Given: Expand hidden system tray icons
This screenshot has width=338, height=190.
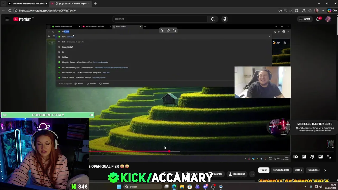Looking at the screenshot, I should coord(305,187).
